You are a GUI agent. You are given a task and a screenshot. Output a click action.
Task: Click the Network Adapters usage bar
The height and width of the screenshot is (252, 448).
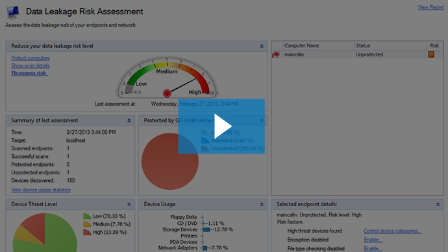(x=205, y=248)
